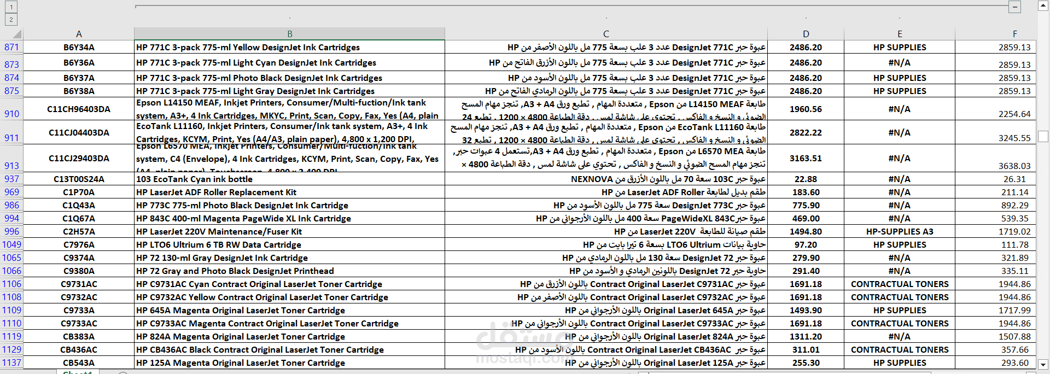Screen dimensions: 1050x374
Task: Click outline level 1 button
Action: click(x=11, y=7)
